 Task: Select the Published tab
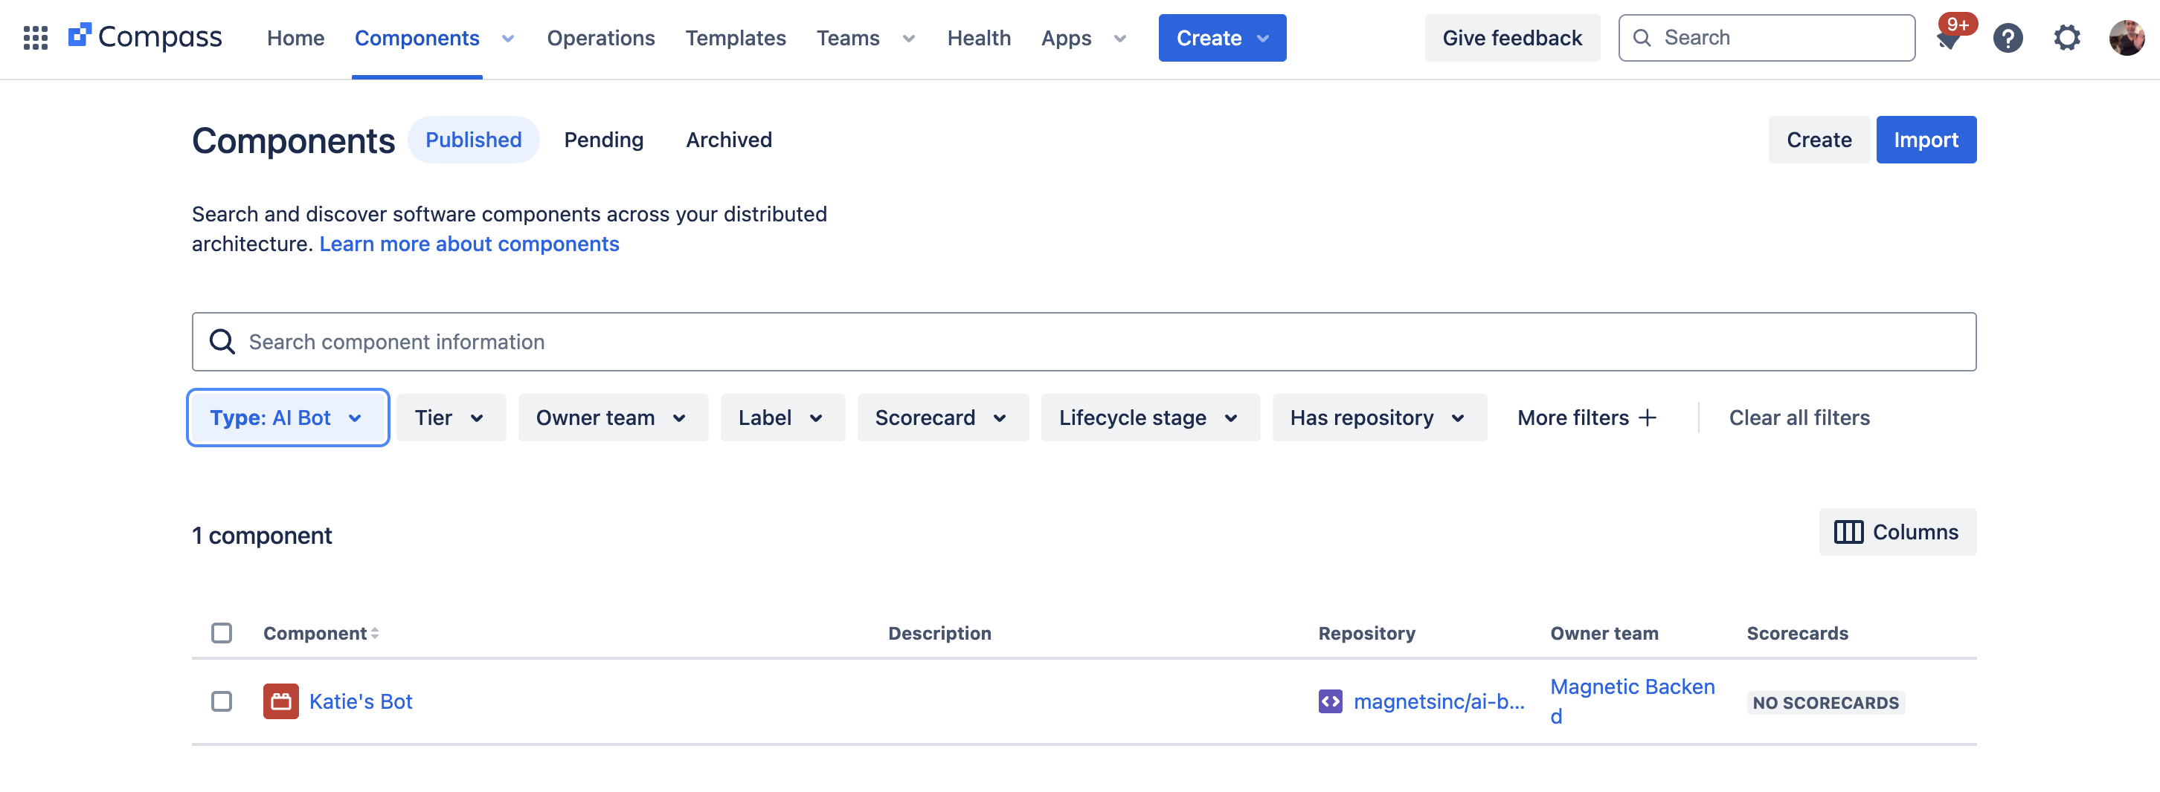[473, 139]
